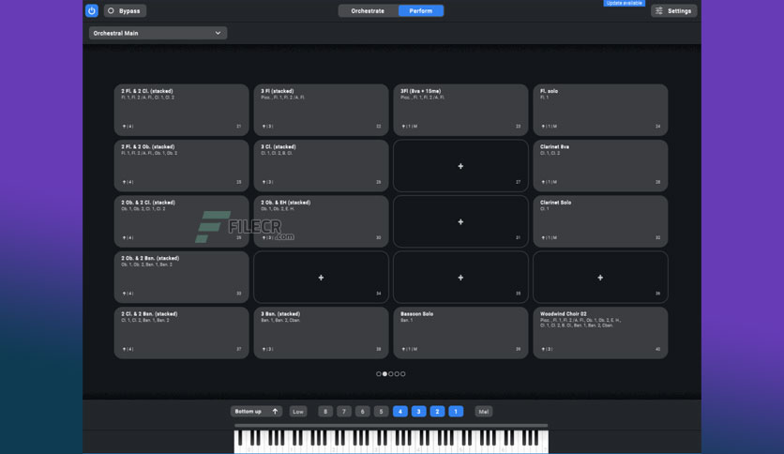Image resolution: width=784 pixels, height=454 pixels.
Task: Go to the first page dot
Action: pyautogui.click(x=379, y=373)
